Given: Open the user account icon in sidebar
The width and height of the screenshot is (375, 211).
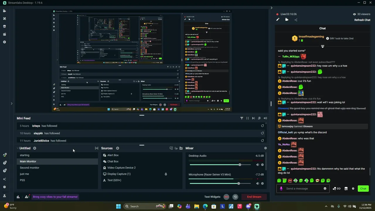Looking at the screenshot, I should 4,196.
